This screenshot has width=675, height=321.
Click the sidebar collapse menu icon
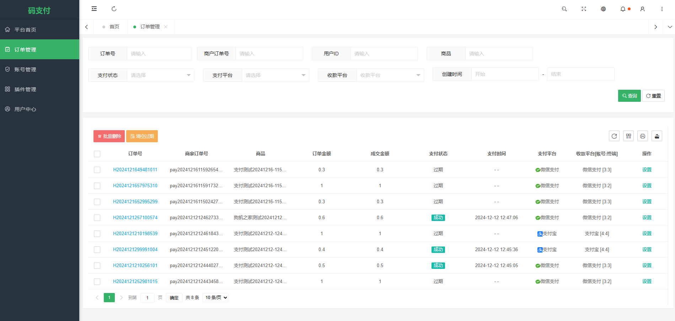(94, 9)
